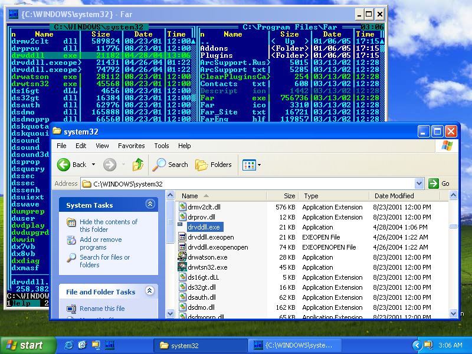Click the dsauth.dll file icon

pos(182,297)
